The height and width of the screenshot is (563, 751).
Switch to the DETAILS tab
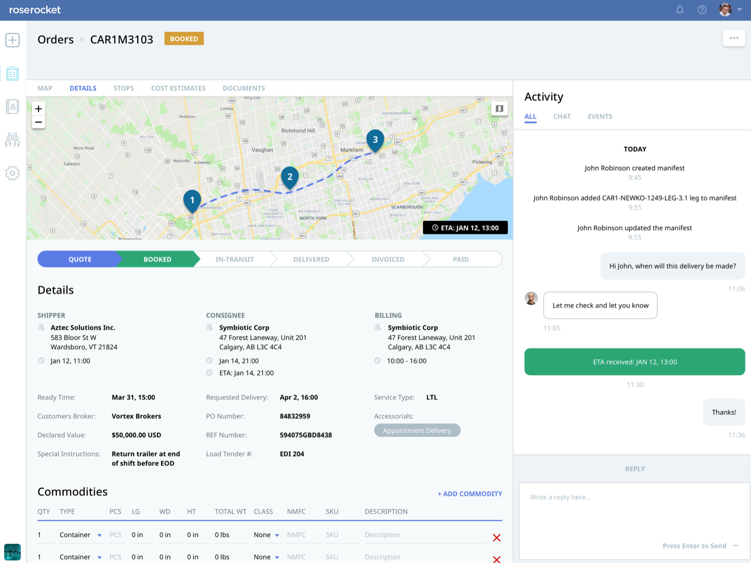pos(83,88)
